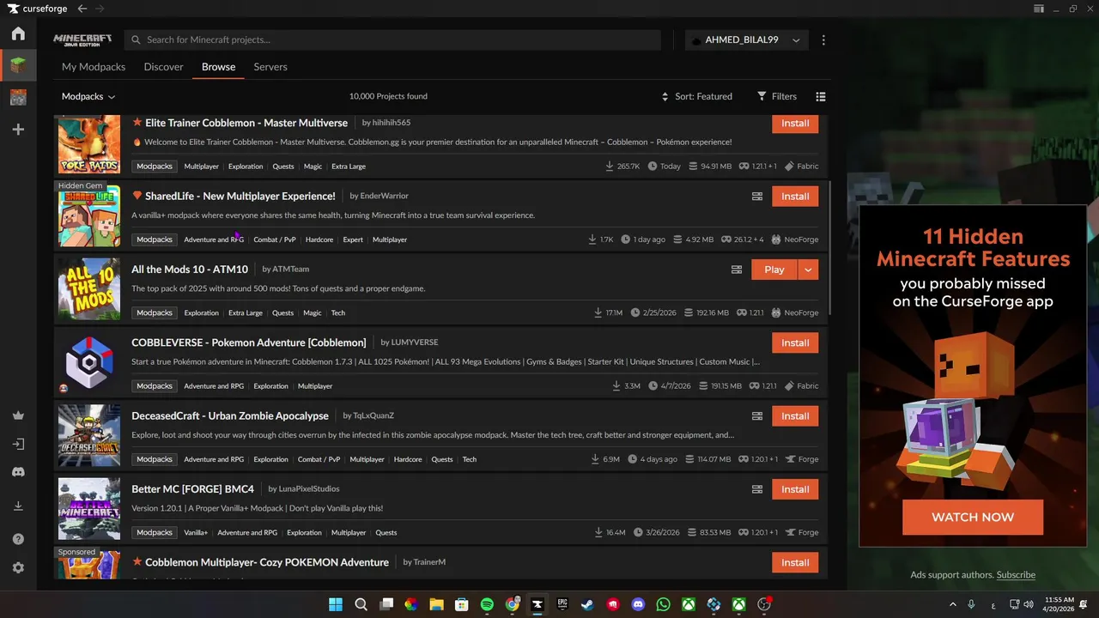
Task: Click the Subscribe link under the ad
Action: (x=1016, y=575)
